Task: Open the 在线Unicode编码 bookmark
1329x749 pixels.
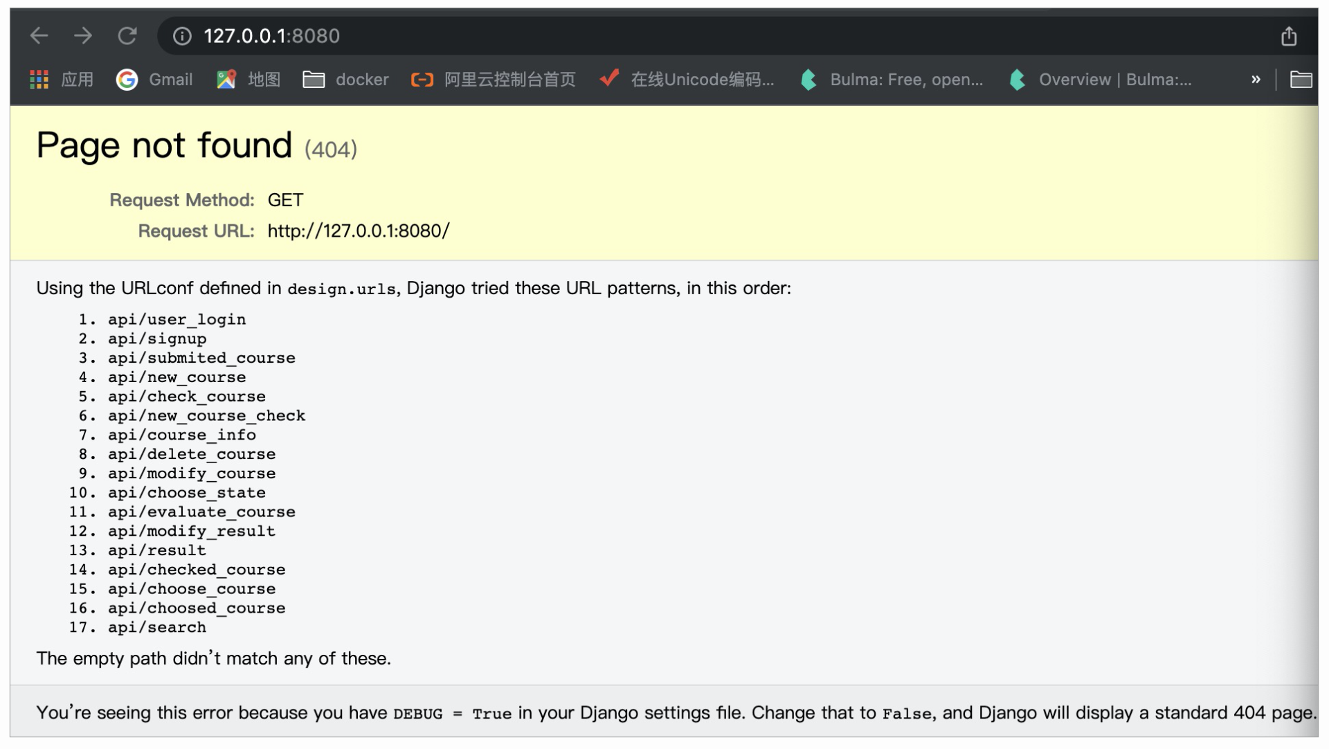Action: pyautogui.click(x=687, y=80)
